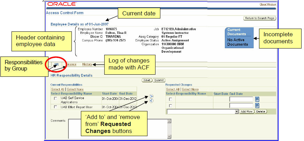Click 'No Active Documents' text

tap(238, 42)
